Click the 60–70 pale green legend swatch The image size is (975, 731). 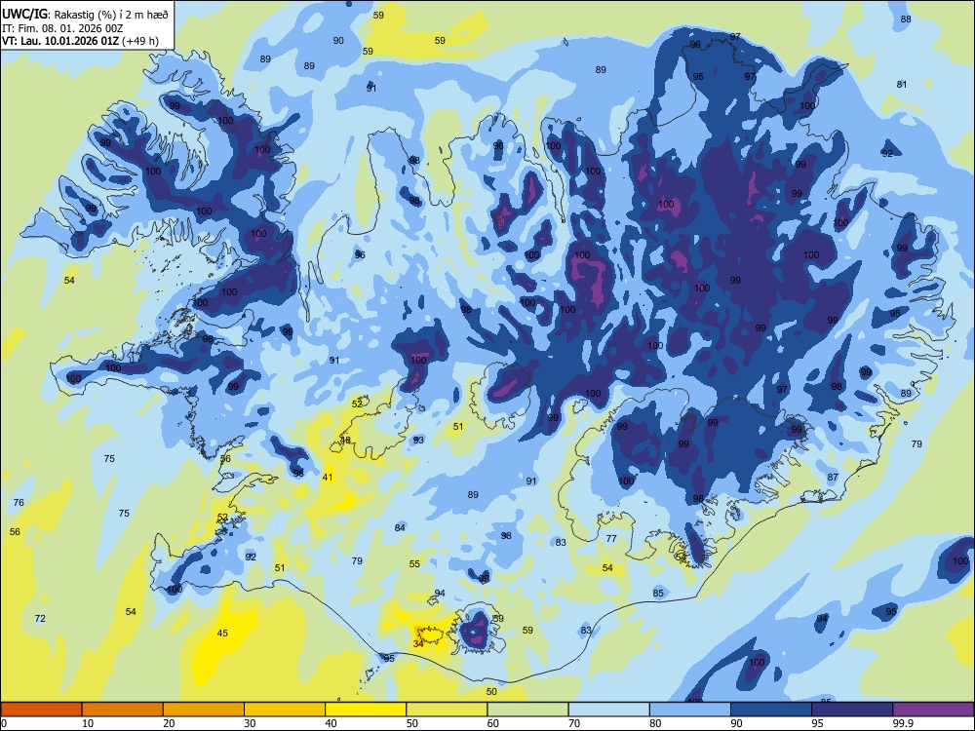click(x=527, y=710)
